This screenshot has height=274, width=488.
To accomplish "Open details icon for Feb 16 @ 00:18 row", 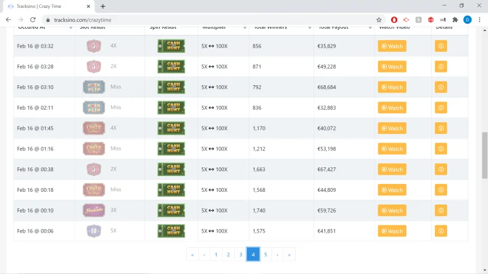I will coord(440,190).
